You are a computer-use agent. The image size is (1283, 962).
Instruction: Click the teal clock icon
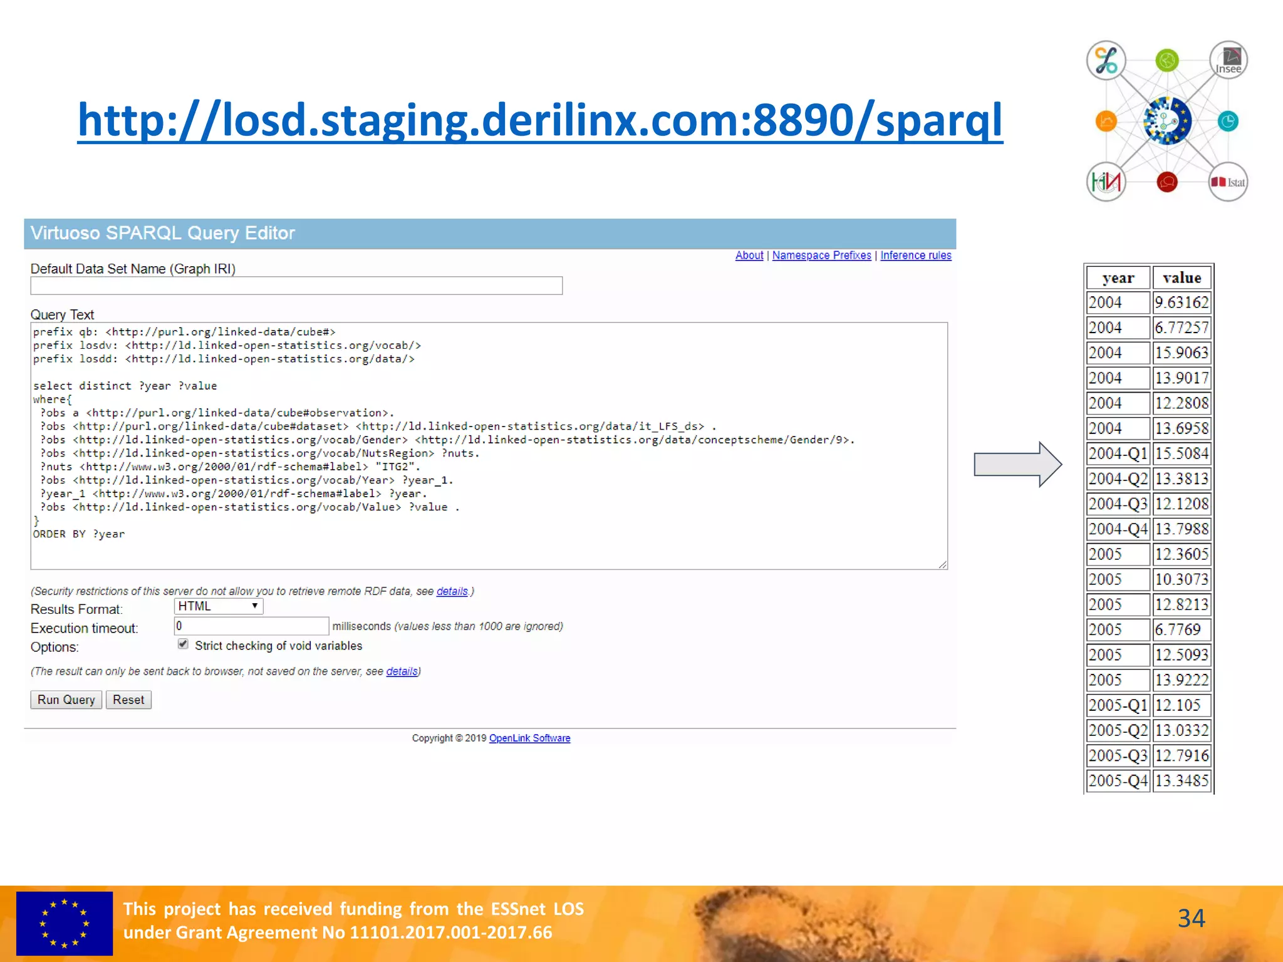tap(1228, 121)
